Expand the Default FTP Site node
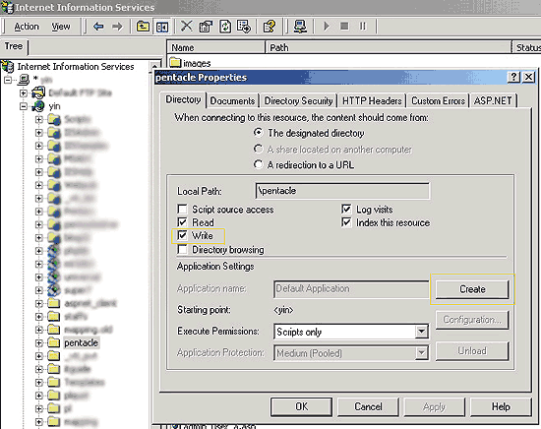The height and width of the screenshot is (429, 541). pos(24,93)
